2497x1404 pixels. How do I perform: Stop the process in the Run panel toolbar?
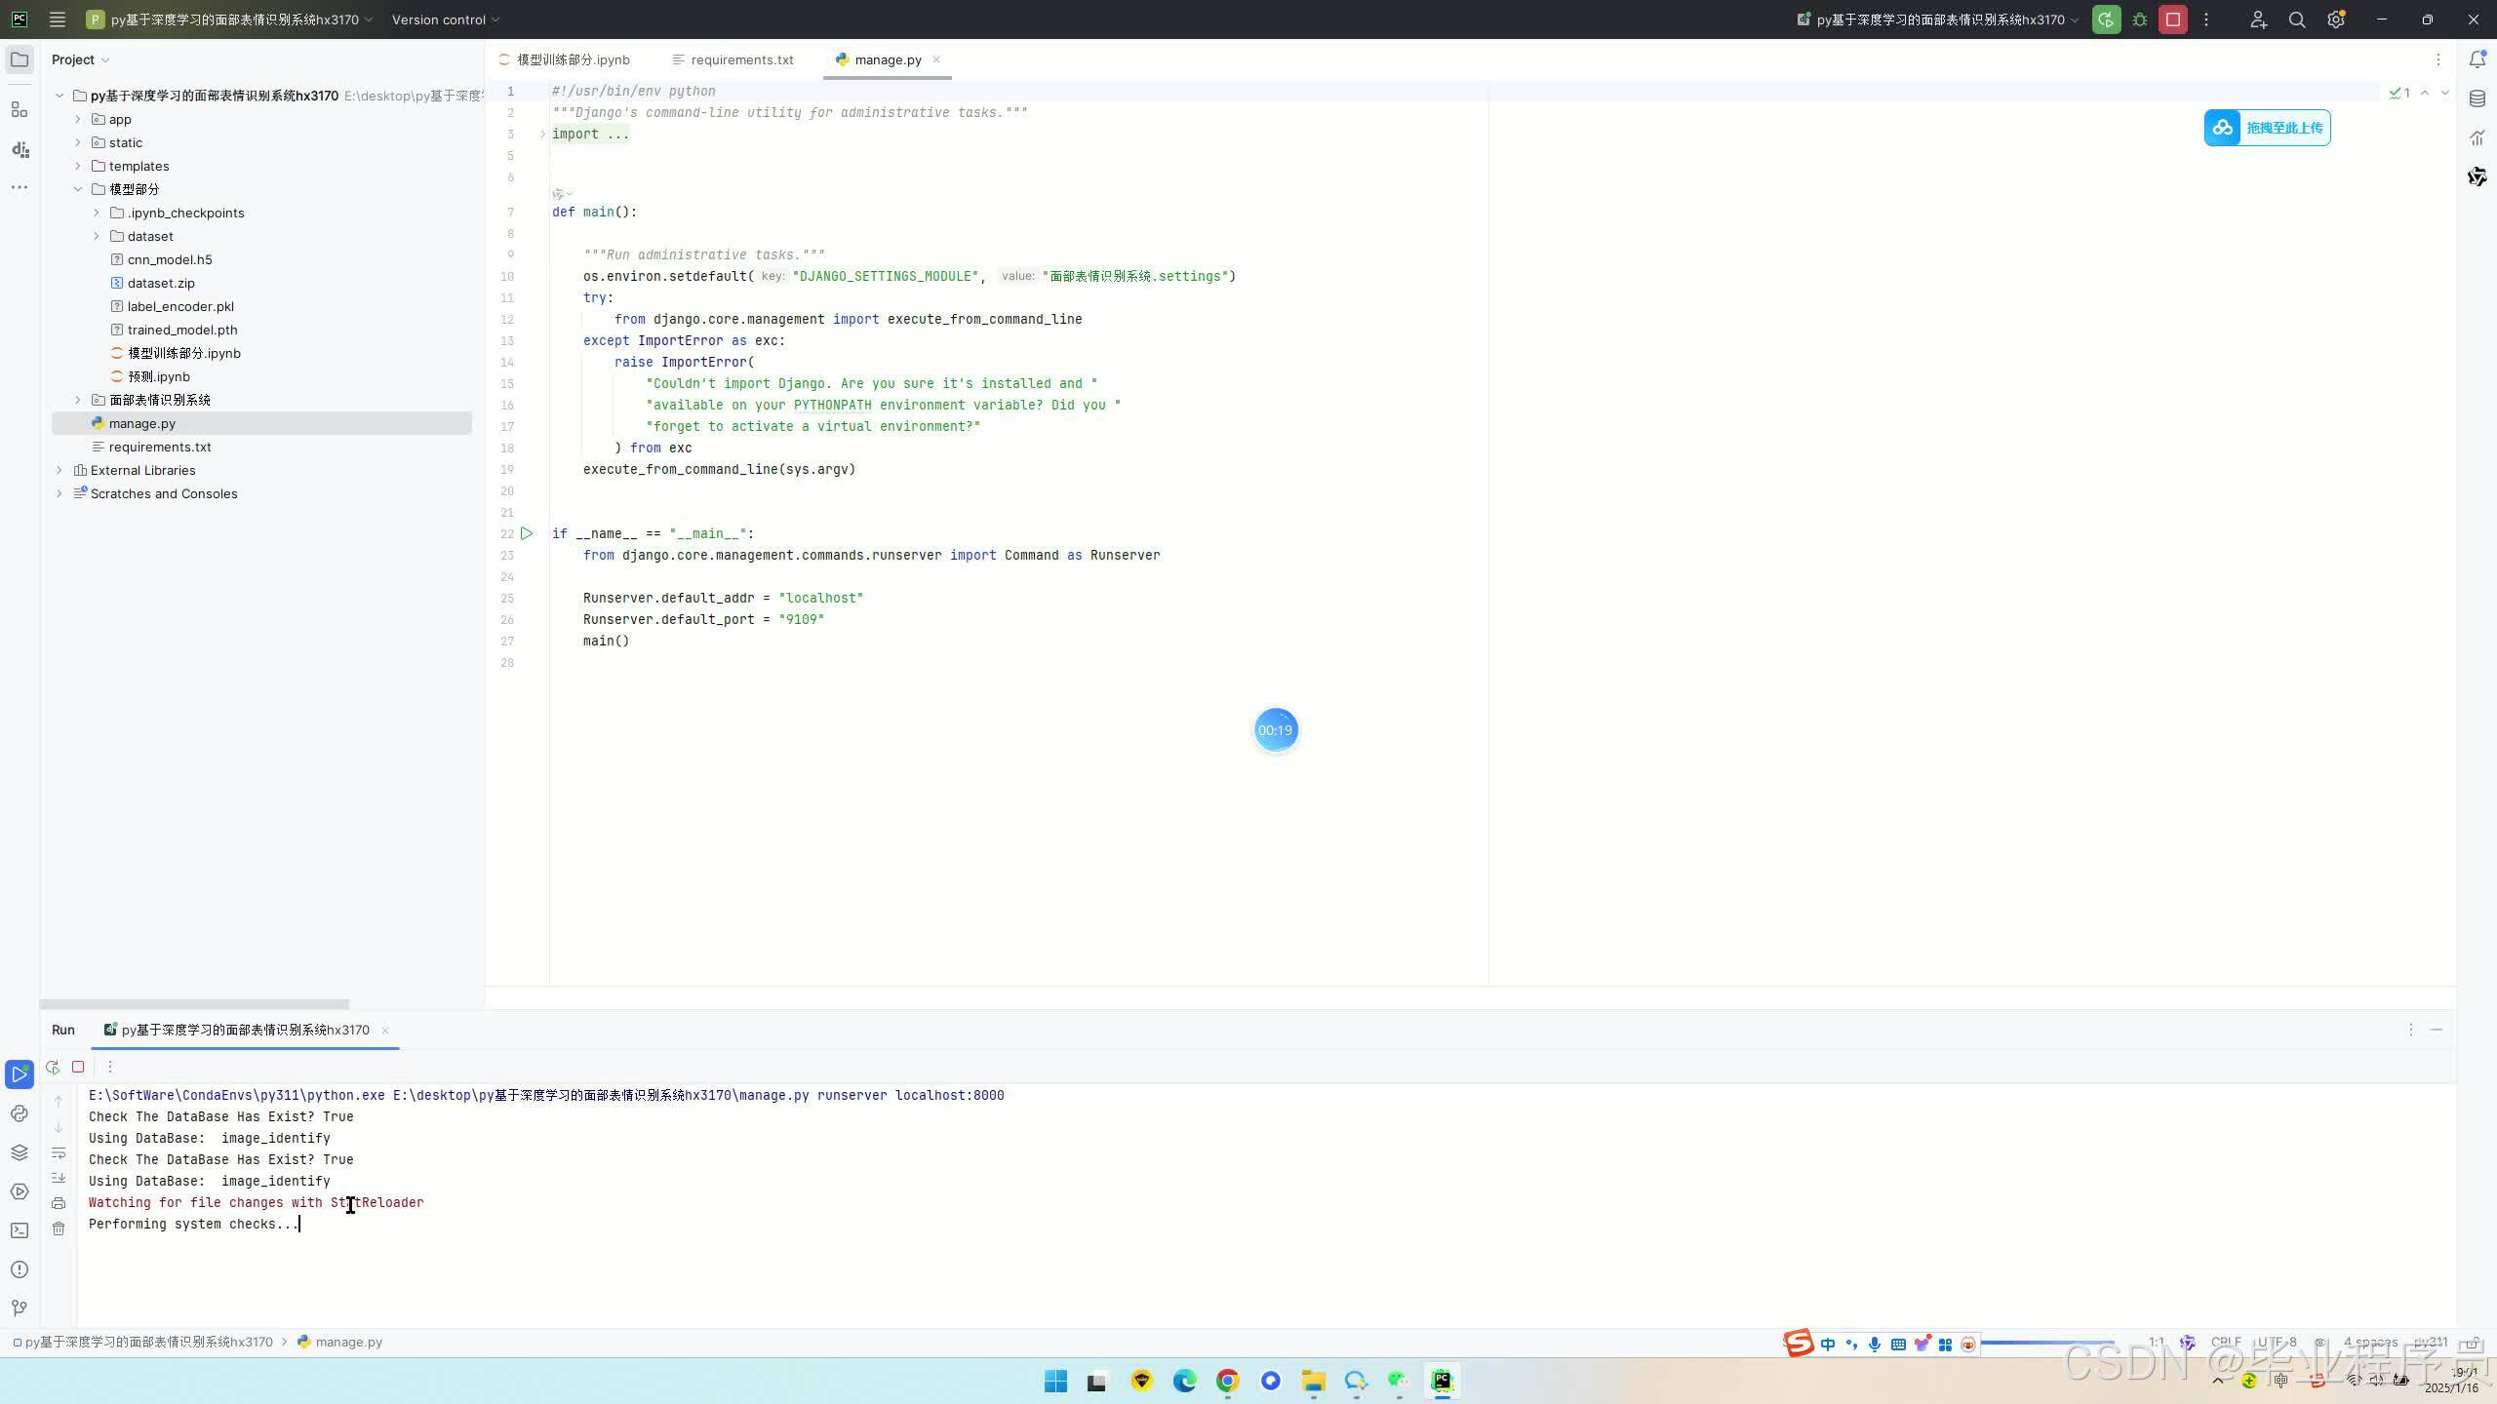coord(78,1067)
